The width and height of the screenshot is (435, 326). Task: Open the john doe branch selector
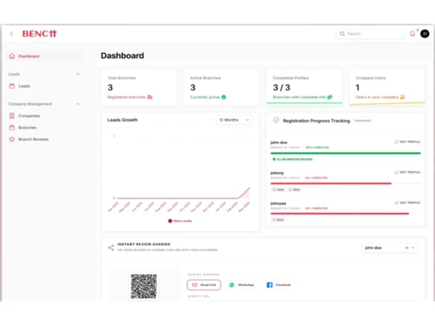point(390,248)
